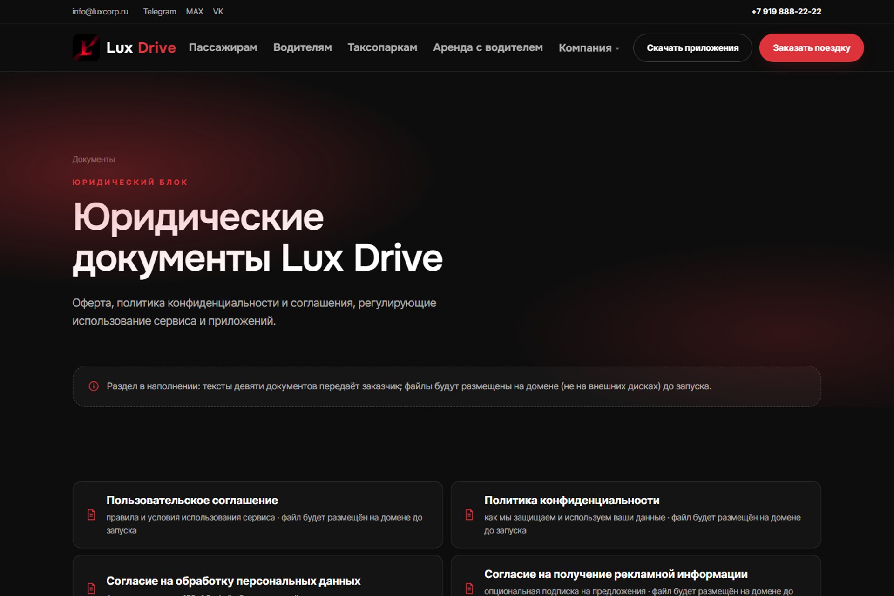Screen dimensions: 894x596
Task: Click the subtitle starting 'Оферта, политика конфиденциальности'
Action: [x=254, y=312]
